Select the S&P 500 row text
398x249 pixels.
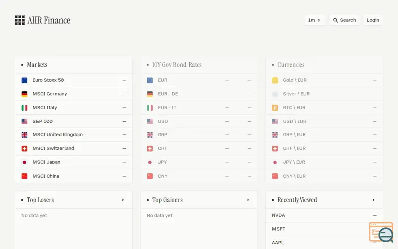coord(43,121)
